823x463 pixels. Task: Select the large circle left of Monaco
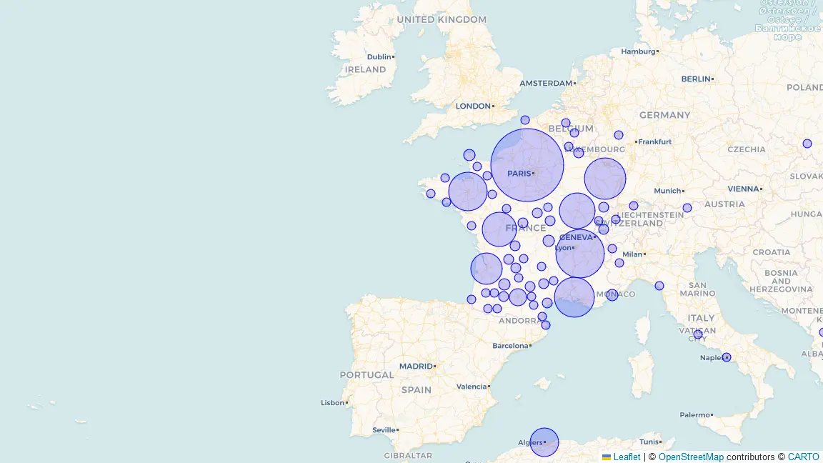click(x=574, y=297)
